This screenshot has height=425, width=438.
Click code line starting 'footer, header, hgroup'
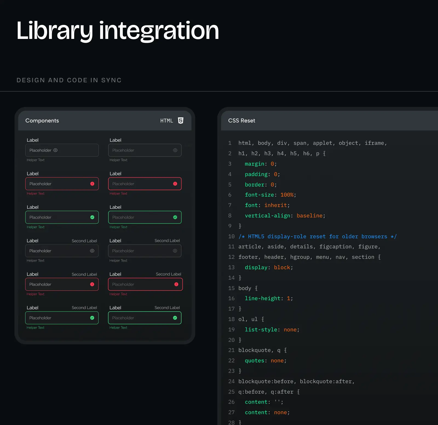pyautogui.click(x=309, y=257)
